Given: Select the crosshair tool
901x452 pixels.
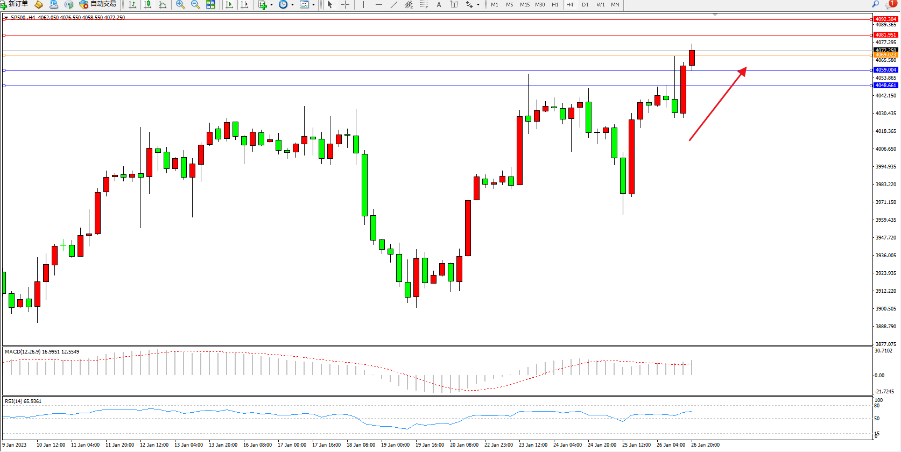Looking at the screenshot, I should coord(345,4).
